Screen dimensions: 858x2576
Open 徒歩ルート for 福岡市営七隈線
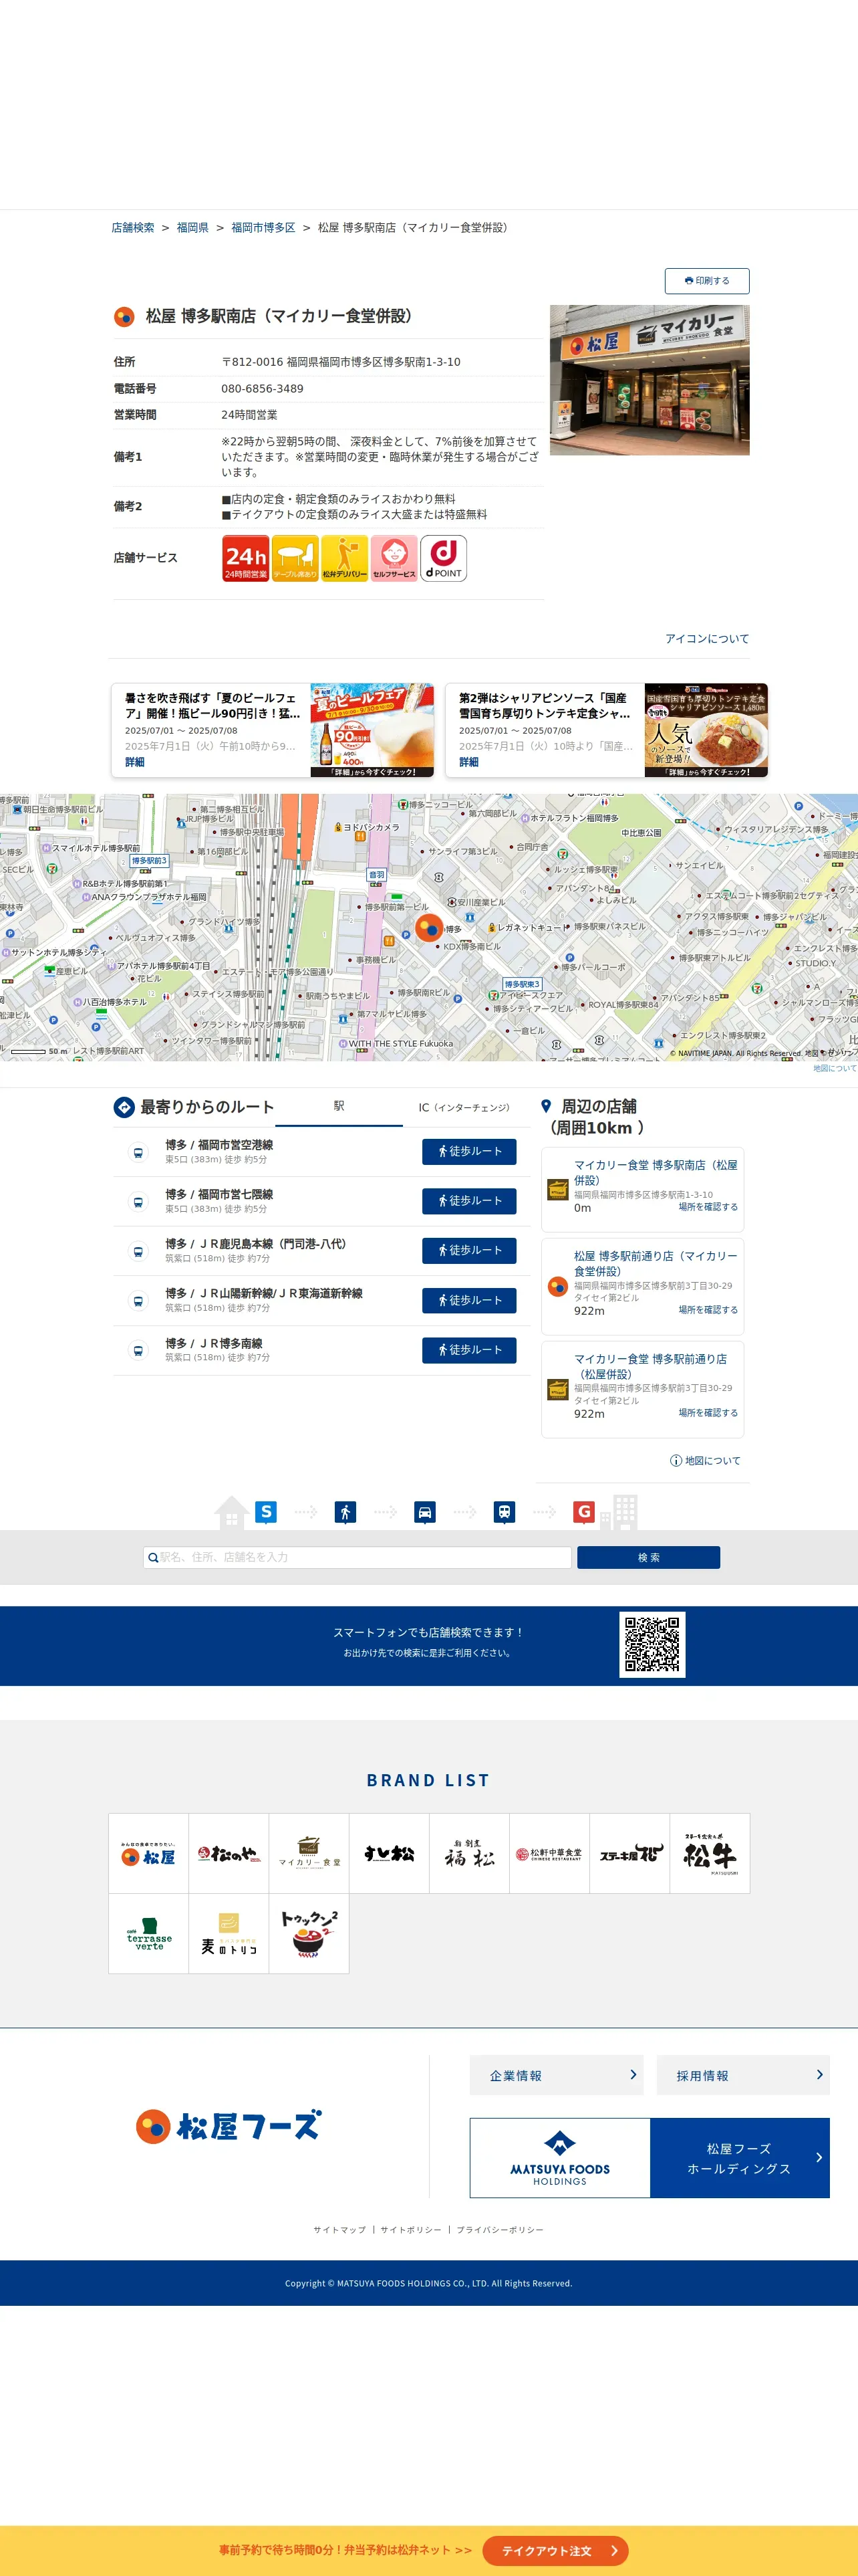pos(468,1201)
